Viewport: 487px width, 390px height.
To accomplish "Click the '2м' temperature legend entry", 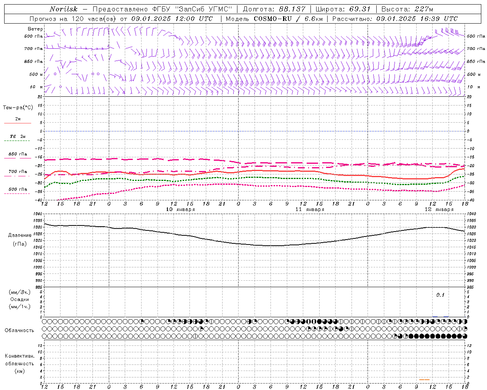I will click(18, 119).
